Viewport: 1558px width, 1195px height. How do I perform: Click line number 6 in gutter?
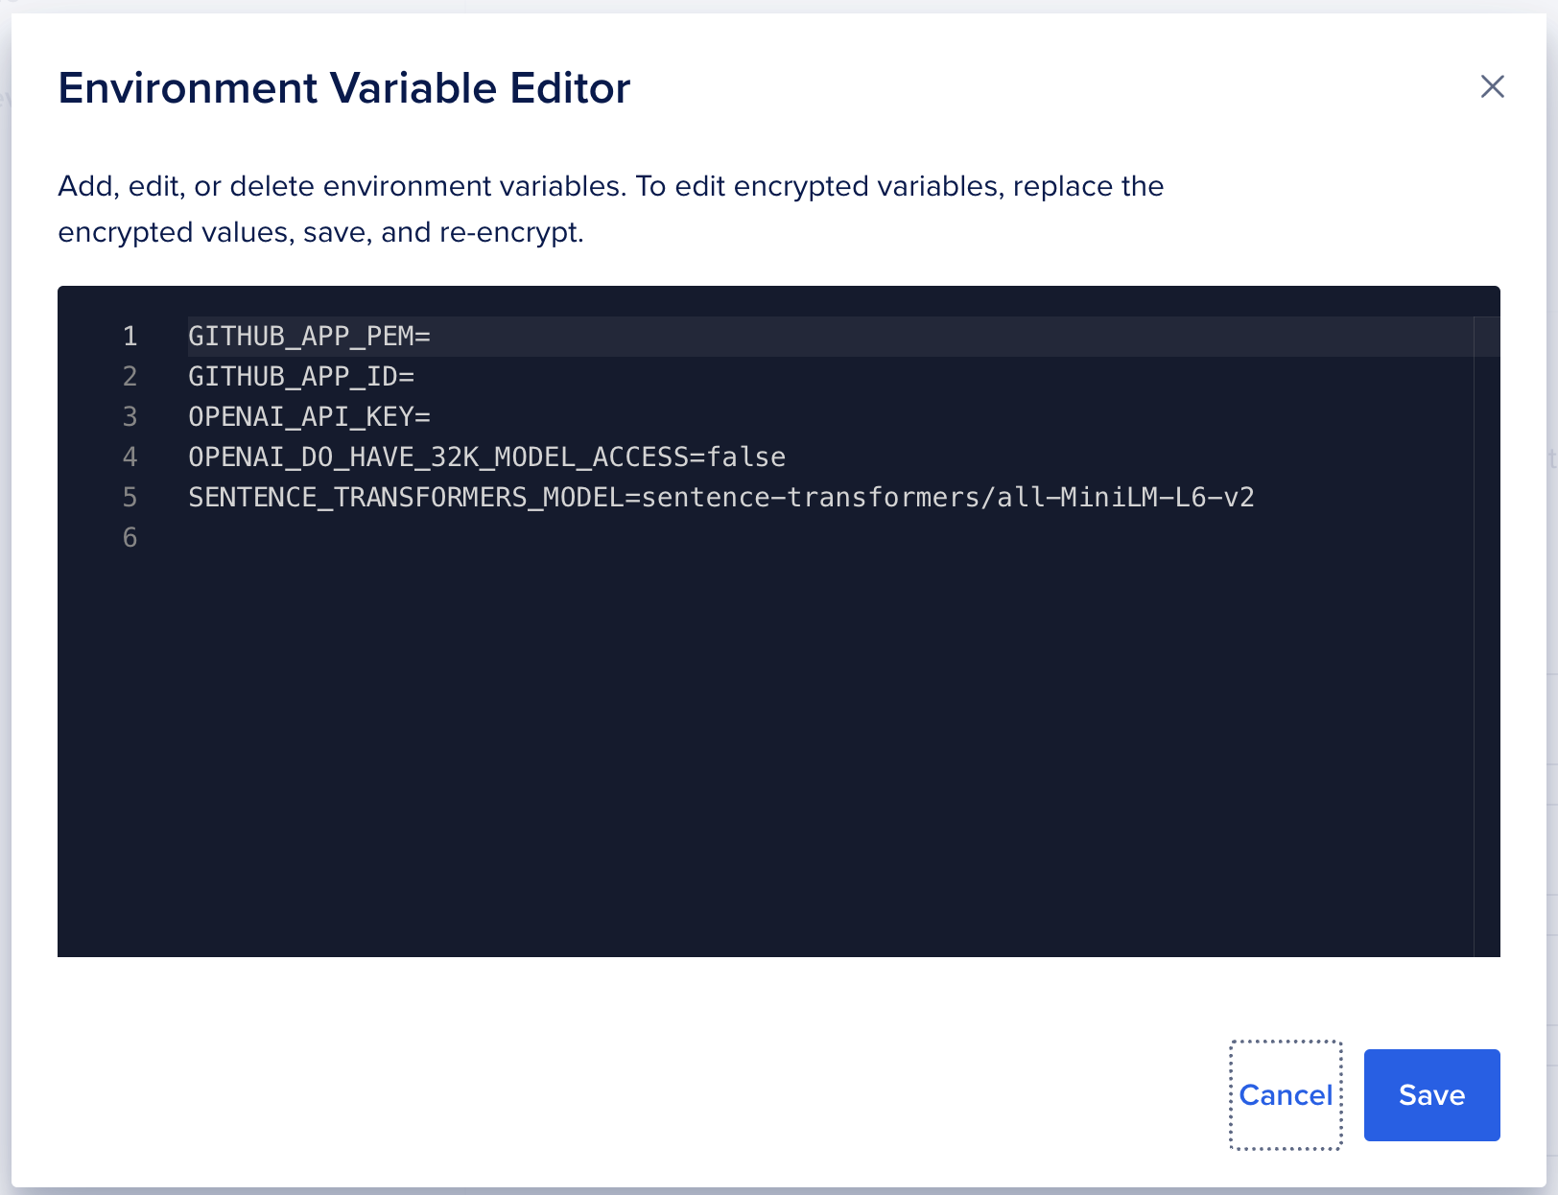pos(130,538)
